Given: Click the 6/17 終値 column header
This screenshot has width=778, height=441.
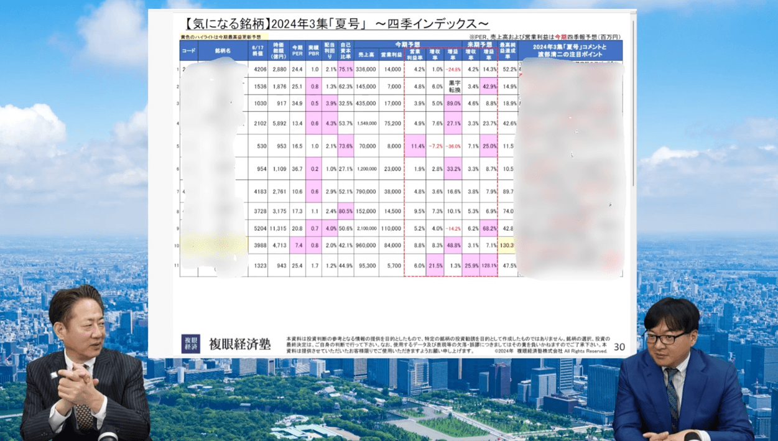Looking at the screenshot, I should [258, 50].
